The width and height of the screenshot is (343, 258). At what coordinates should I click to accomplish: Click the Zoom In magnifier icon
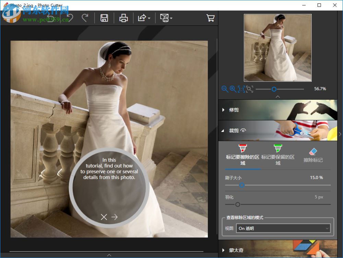click(233, 89)
